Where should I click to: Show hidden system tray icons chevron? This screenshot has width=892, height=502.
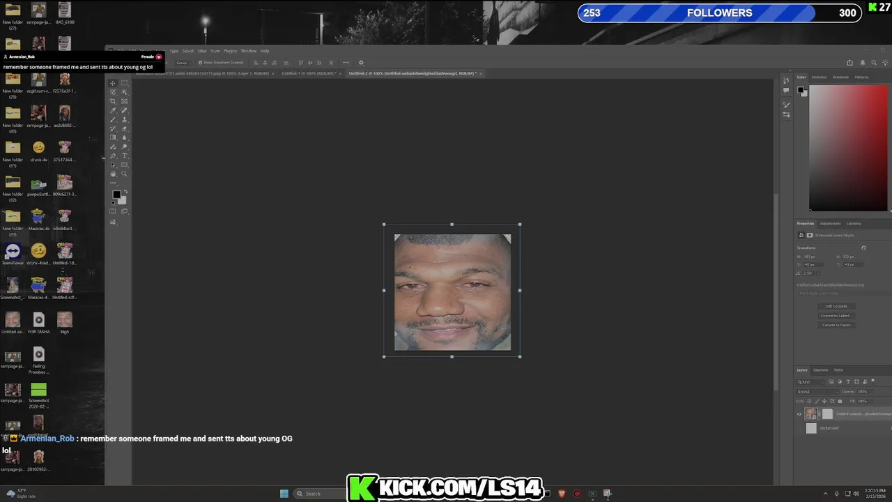pos(825,494)
